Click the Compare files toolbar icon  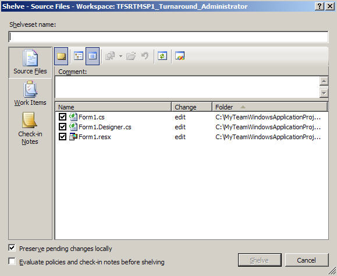coord(110,56)
